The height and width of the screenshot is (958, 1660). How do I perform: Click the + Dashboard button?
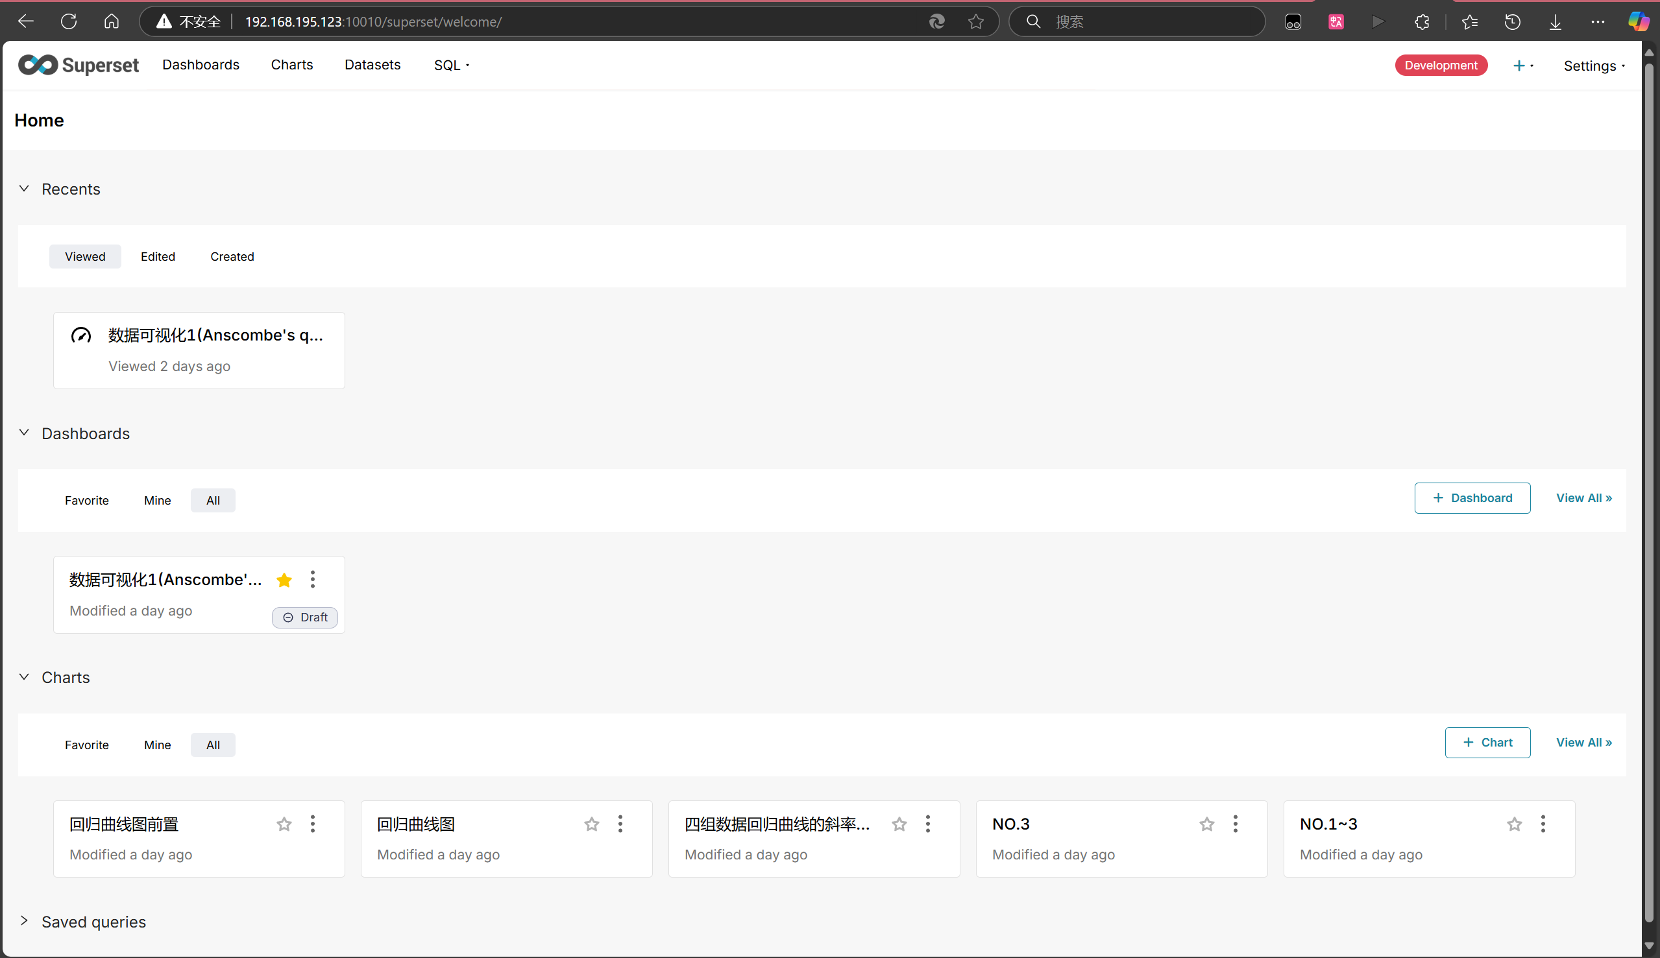coord(1472,498)
